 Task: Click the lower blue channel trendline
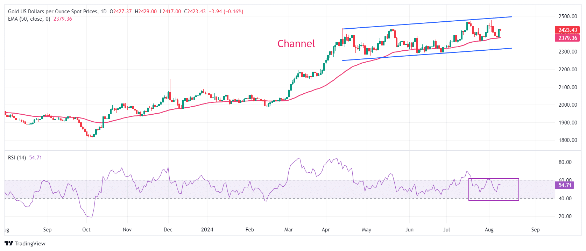pyautogui.click(x=427, y=54)
